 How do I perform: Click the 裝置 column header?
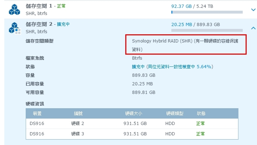coord(37,114)
